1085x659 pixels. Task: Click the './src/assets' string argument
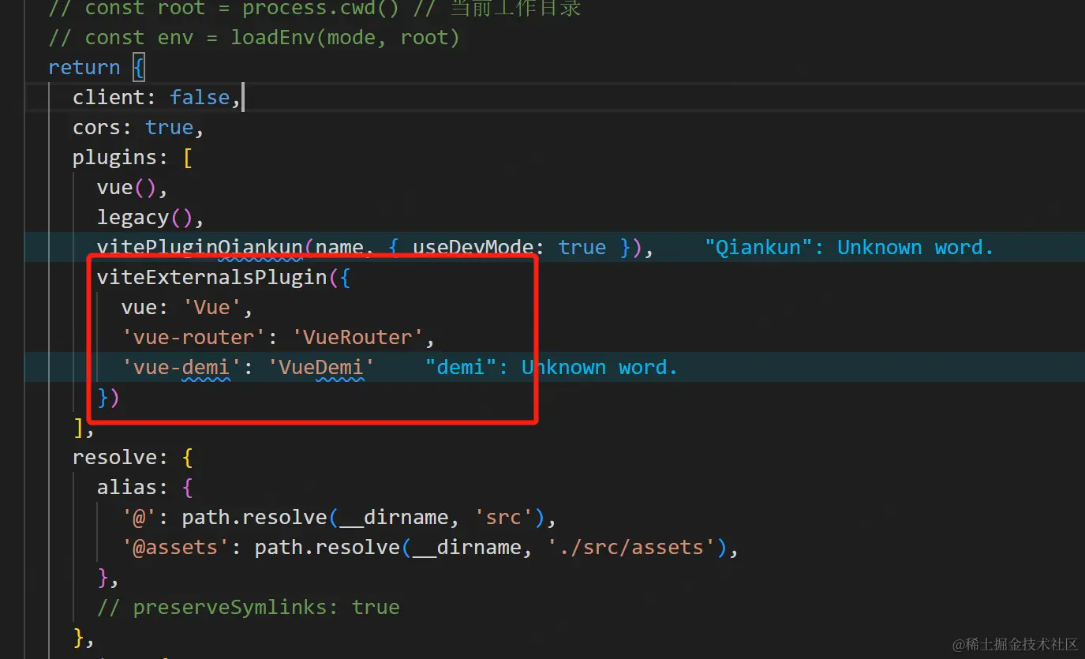(630, 547)
